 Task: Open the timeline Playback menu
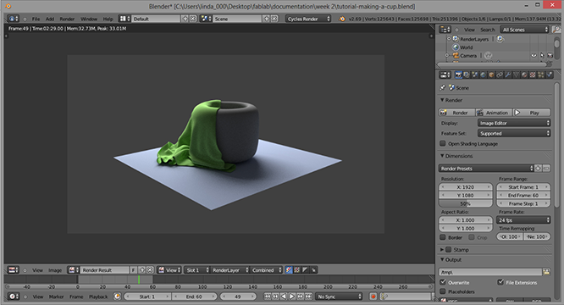point(98,297)
